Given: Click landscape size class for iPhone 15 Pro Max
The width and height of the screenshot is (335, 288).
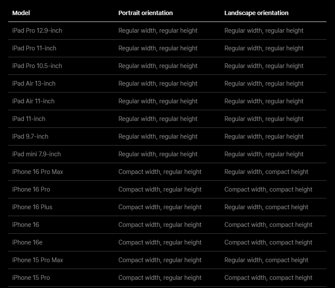Looking at the screenshot, I should click(x=266, y=260).
